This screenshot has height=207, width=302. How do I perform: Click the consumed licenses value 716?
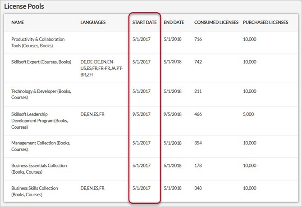[198, 40]
